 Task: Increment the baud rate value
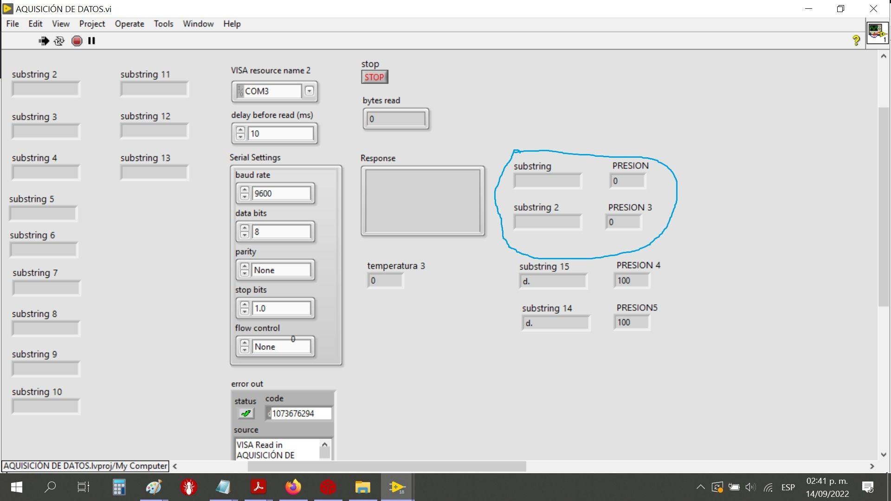click(x=245, y=190)
